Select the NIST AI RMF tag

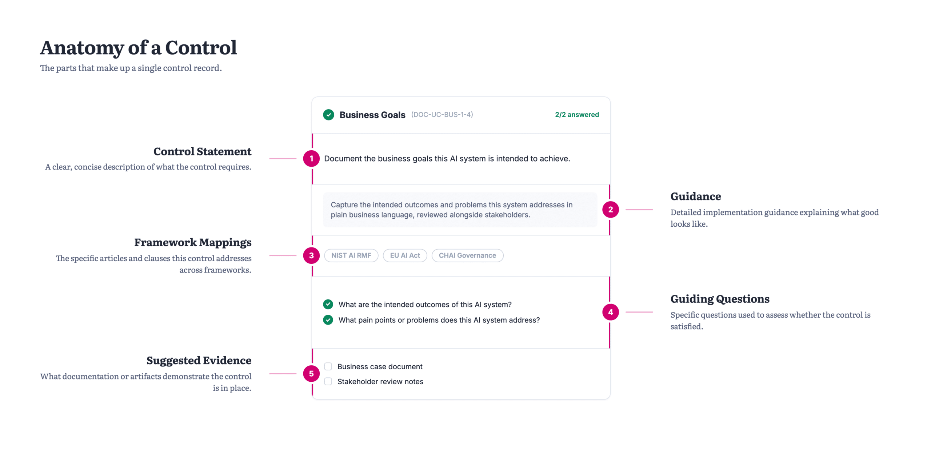coord(351,255)
